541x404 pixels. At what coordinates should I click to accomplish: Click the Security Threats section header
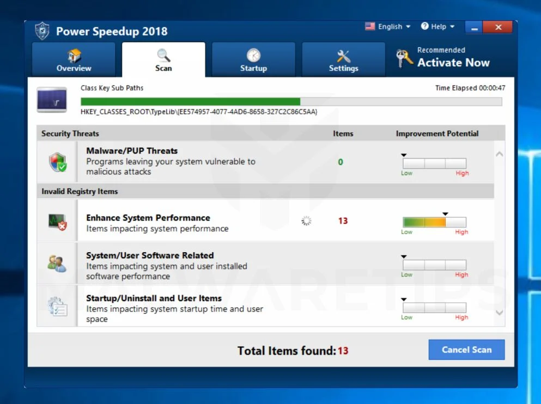coord(70,133)
